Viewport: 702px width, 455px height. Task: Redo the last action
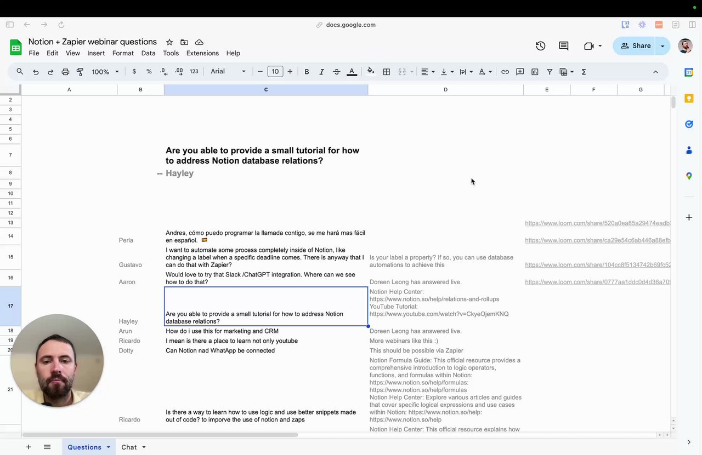[x=50, y=72]
